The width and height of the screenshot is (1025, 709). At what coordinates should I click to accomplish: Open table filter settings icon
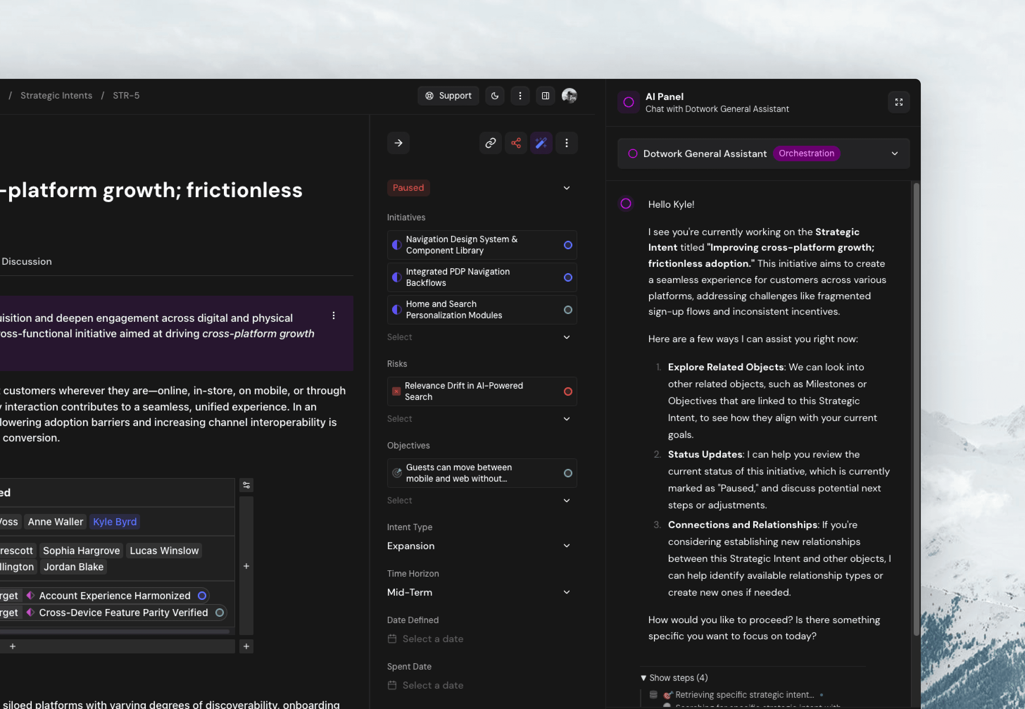(x=246, y=485)
